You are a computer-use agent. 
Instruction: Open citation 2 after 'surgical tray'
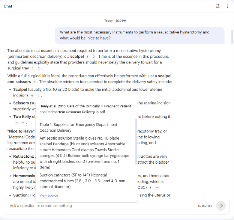coord(39,68)
